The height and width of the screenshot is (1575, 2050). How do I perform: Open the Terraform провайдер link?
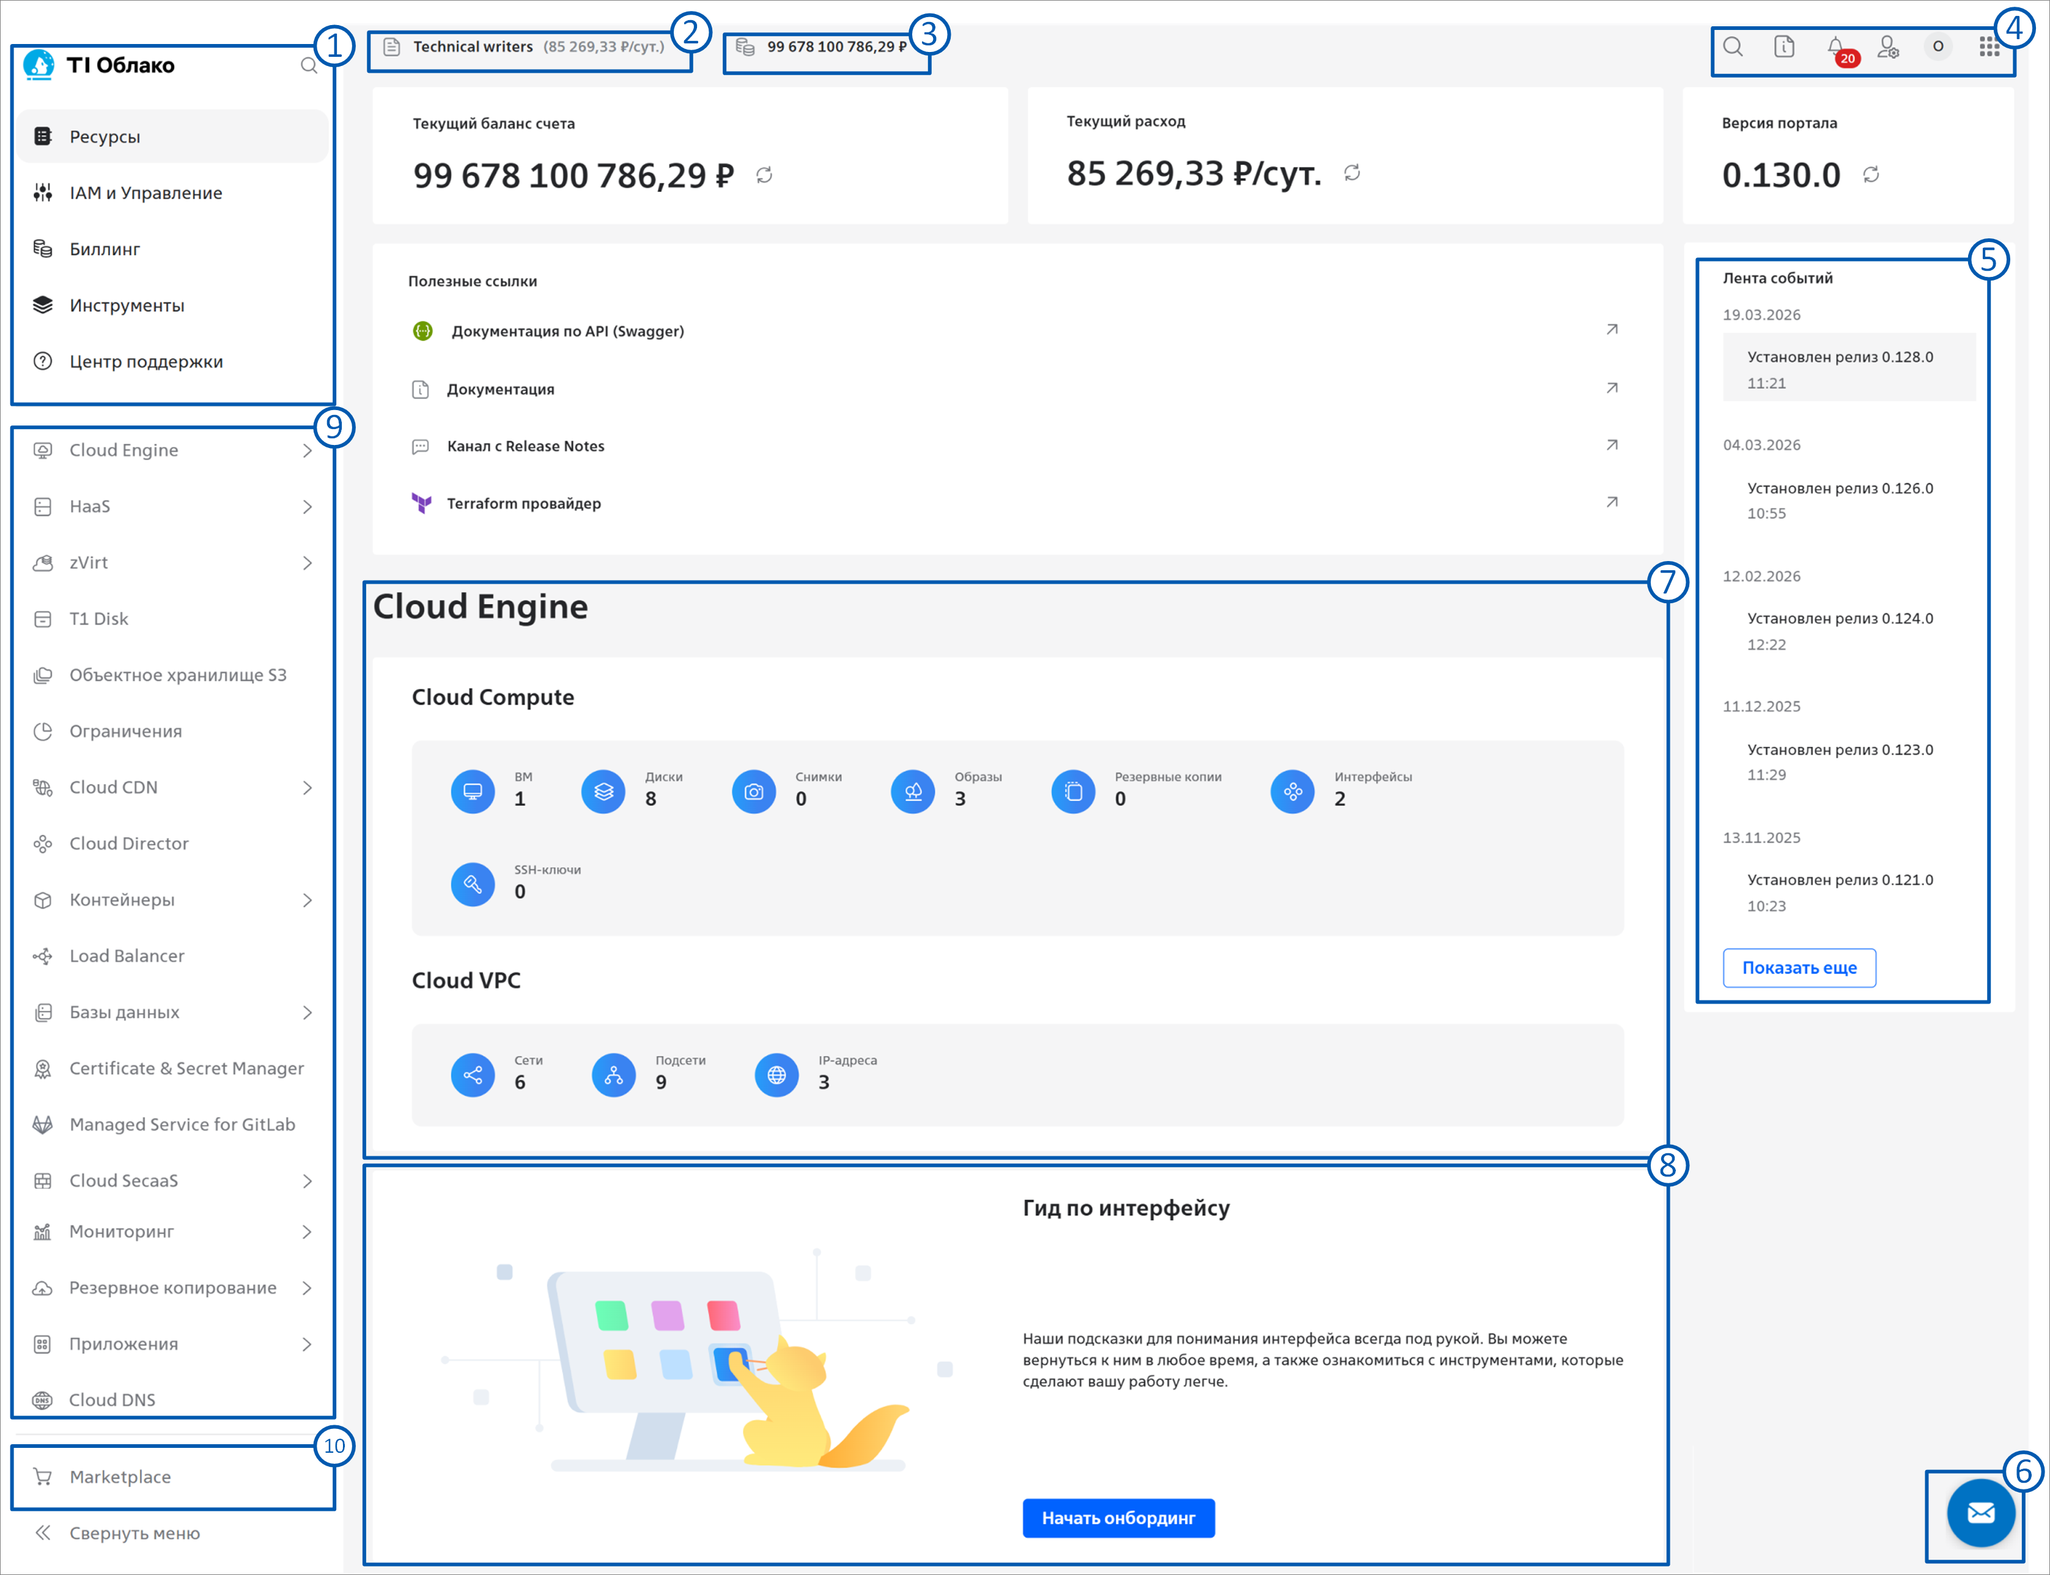coord(523,504)
